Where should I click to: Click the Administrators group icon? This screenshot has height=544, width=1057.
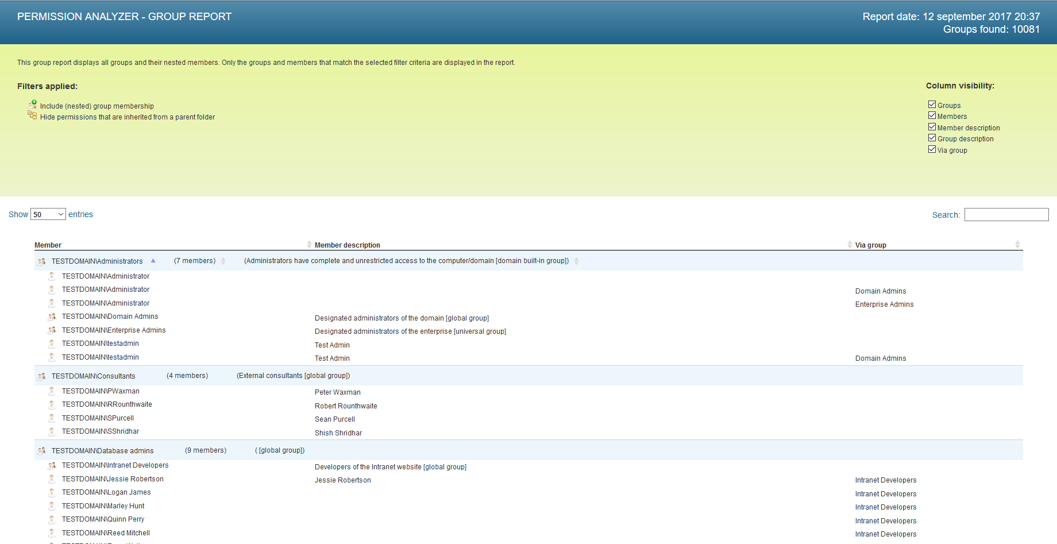point(42,261)
